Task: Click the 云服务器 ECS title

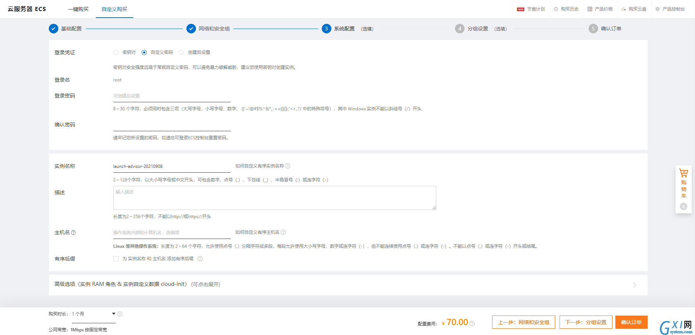Action: tap(27, 9)
